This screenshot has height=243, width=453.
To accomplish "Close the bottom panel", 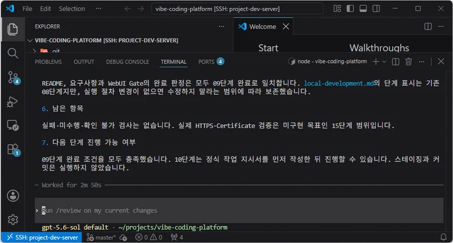I will click(441, 62).
